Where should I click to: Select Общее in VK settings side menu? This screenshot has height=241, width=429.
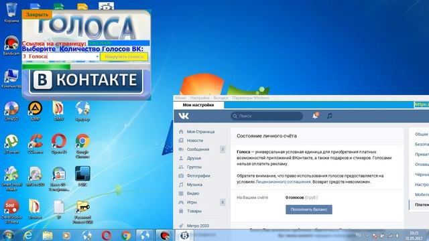pyautogui.click(x=422, y=134)
